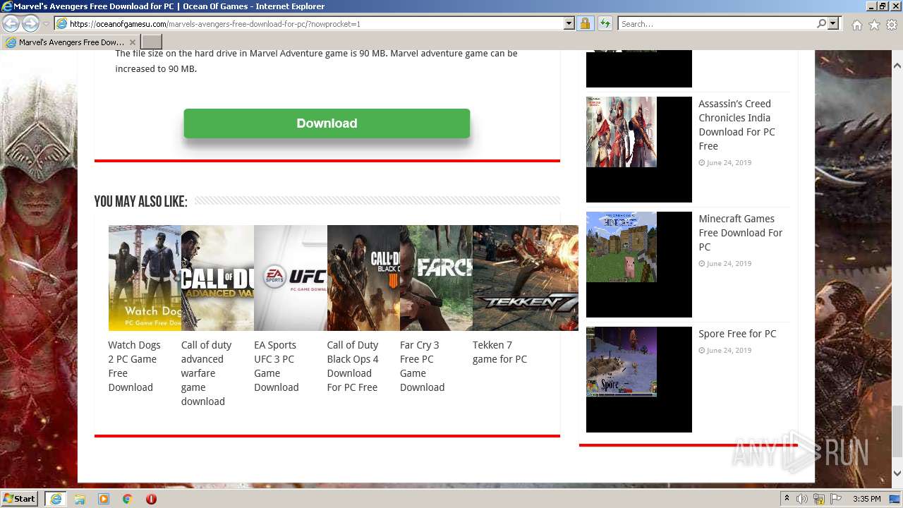The height and width of the screenshot is (508, 903).
Task: Open Assassin's Creed Chronicles India Download link
Action: (737, 125)
